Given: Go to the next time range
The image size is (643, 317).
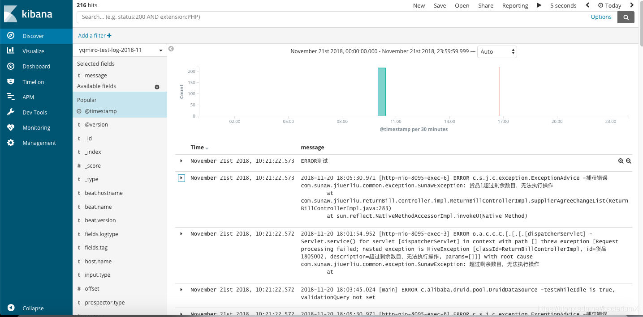Looking at the screenshot, I should [632, 5].
